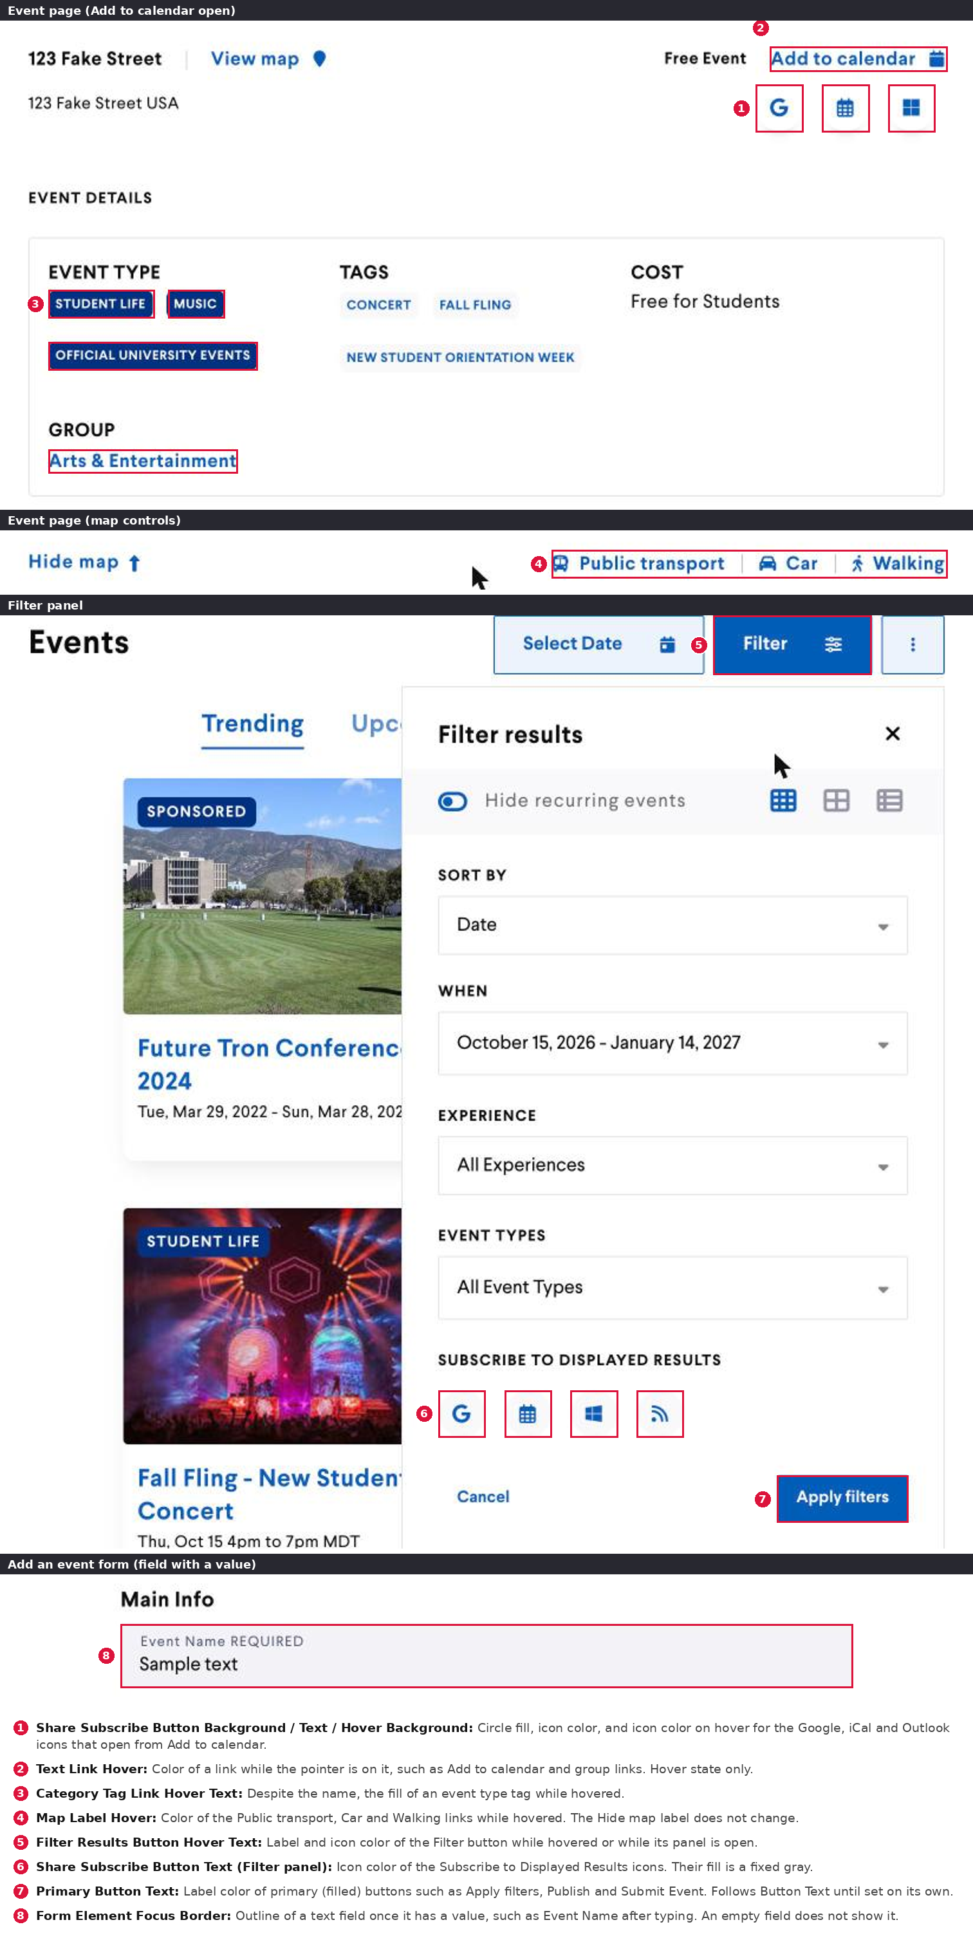Open the Select Date picker button
Viewport: 973px width, 1938px height.
[598, 645]
